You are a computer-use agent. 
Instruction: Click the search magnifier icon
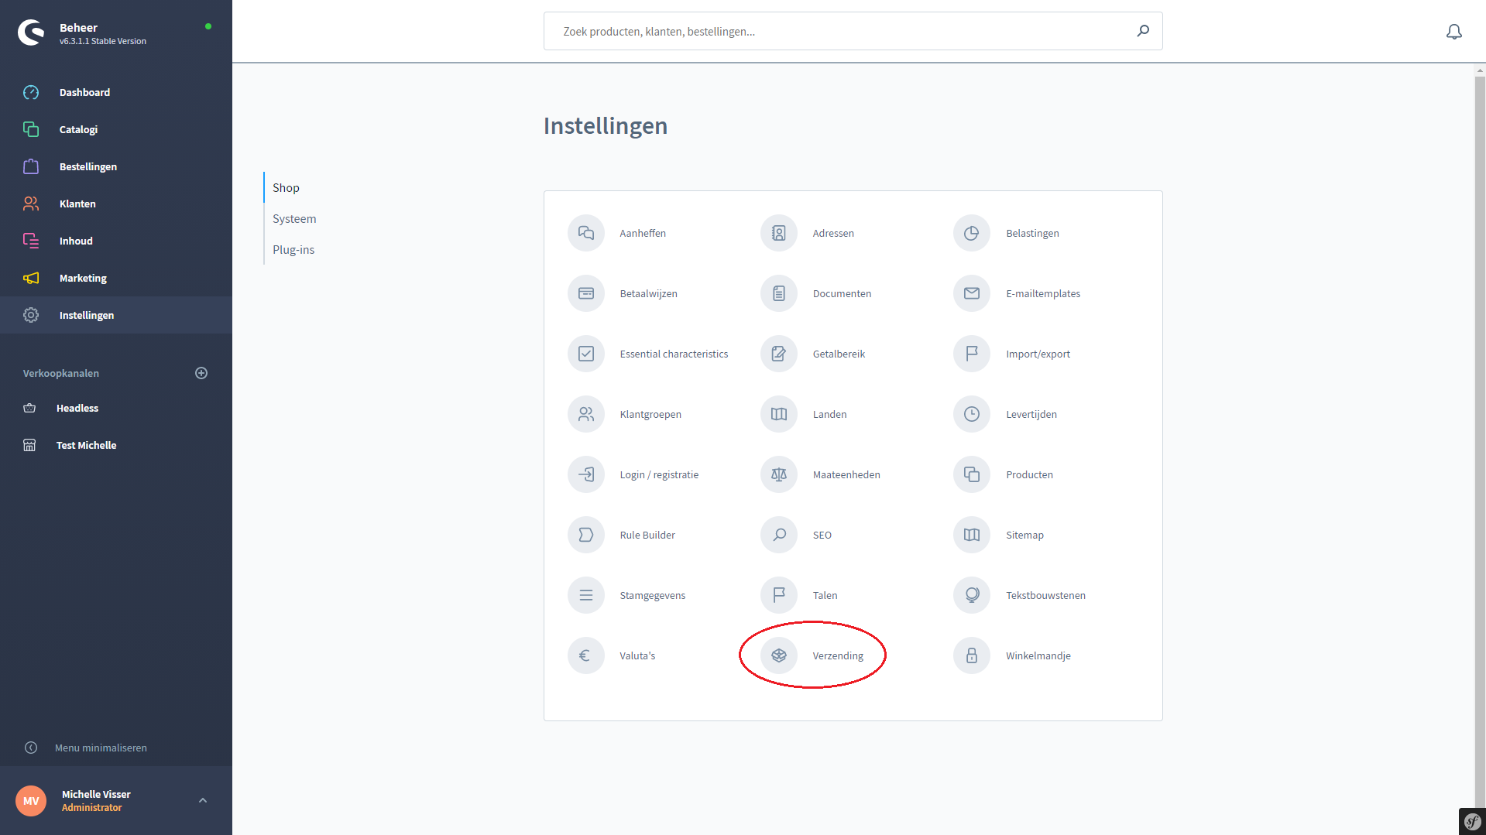[x=1142, y=31]
